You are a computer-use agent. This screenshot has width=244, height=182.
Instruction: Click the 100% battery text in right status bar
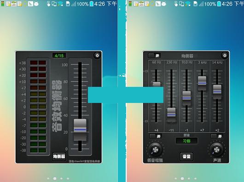pos(210,4)
